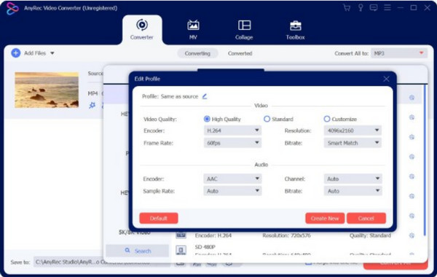Viewport: 437px width, 277px height.
Task: Click the gear icon beside Quality: Standard
Action: [412, 235]
